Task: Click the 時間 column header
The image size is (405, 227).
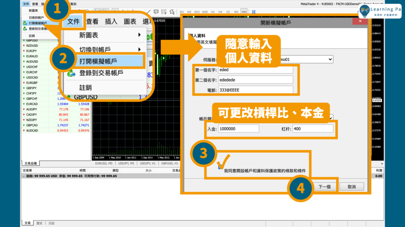Action: click(x=82, y=170)
